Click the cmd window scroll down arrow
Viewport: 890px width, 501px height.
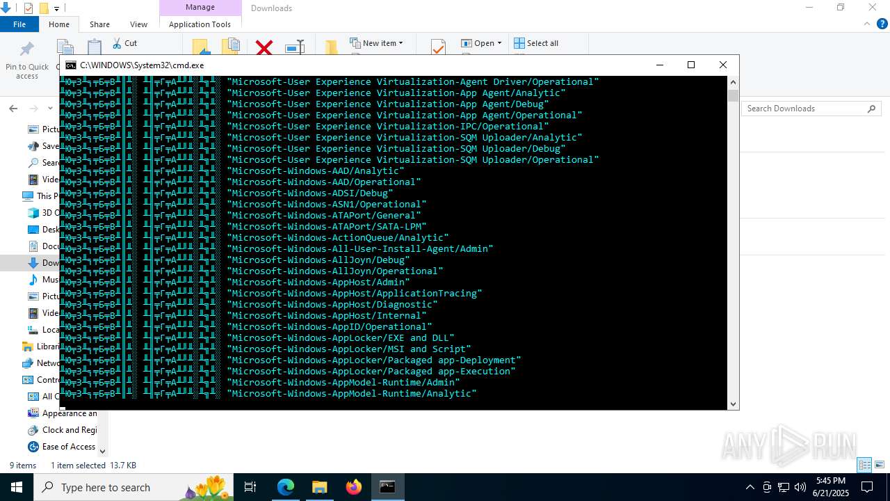coord(733,404)
